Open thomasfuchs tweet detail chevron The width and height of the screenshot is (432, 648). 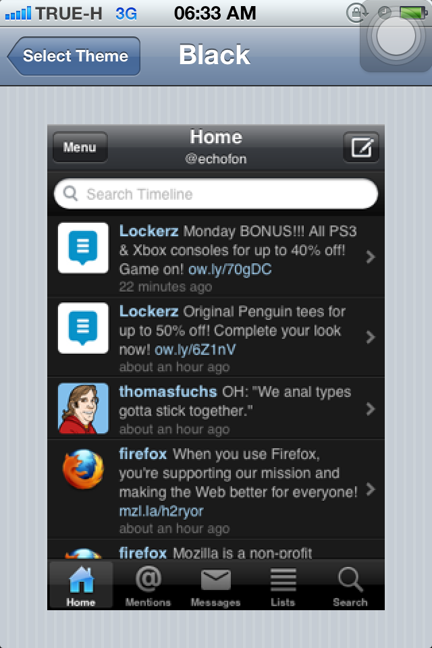tap(370, 408)
